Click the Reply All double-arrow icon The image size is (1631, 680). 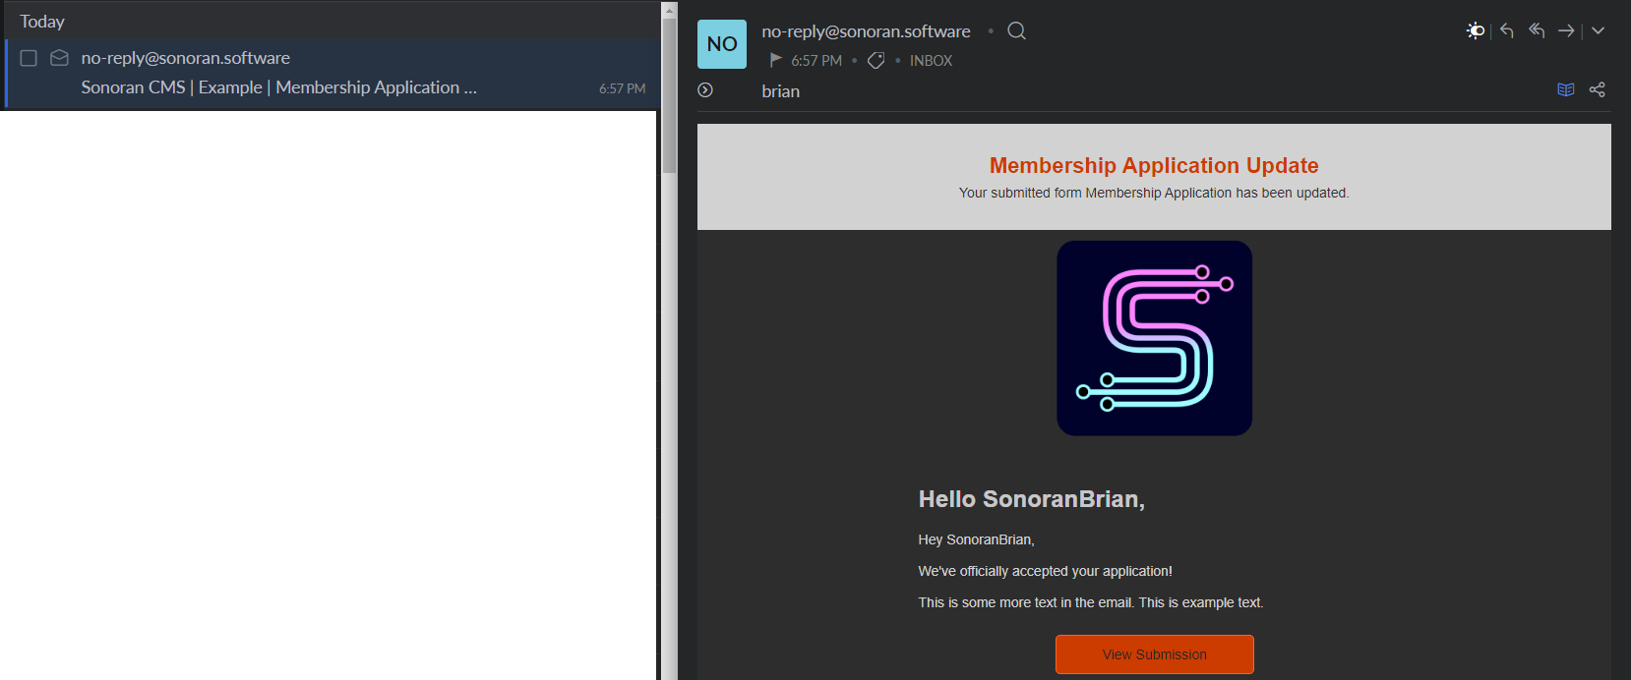point(1537,30)
